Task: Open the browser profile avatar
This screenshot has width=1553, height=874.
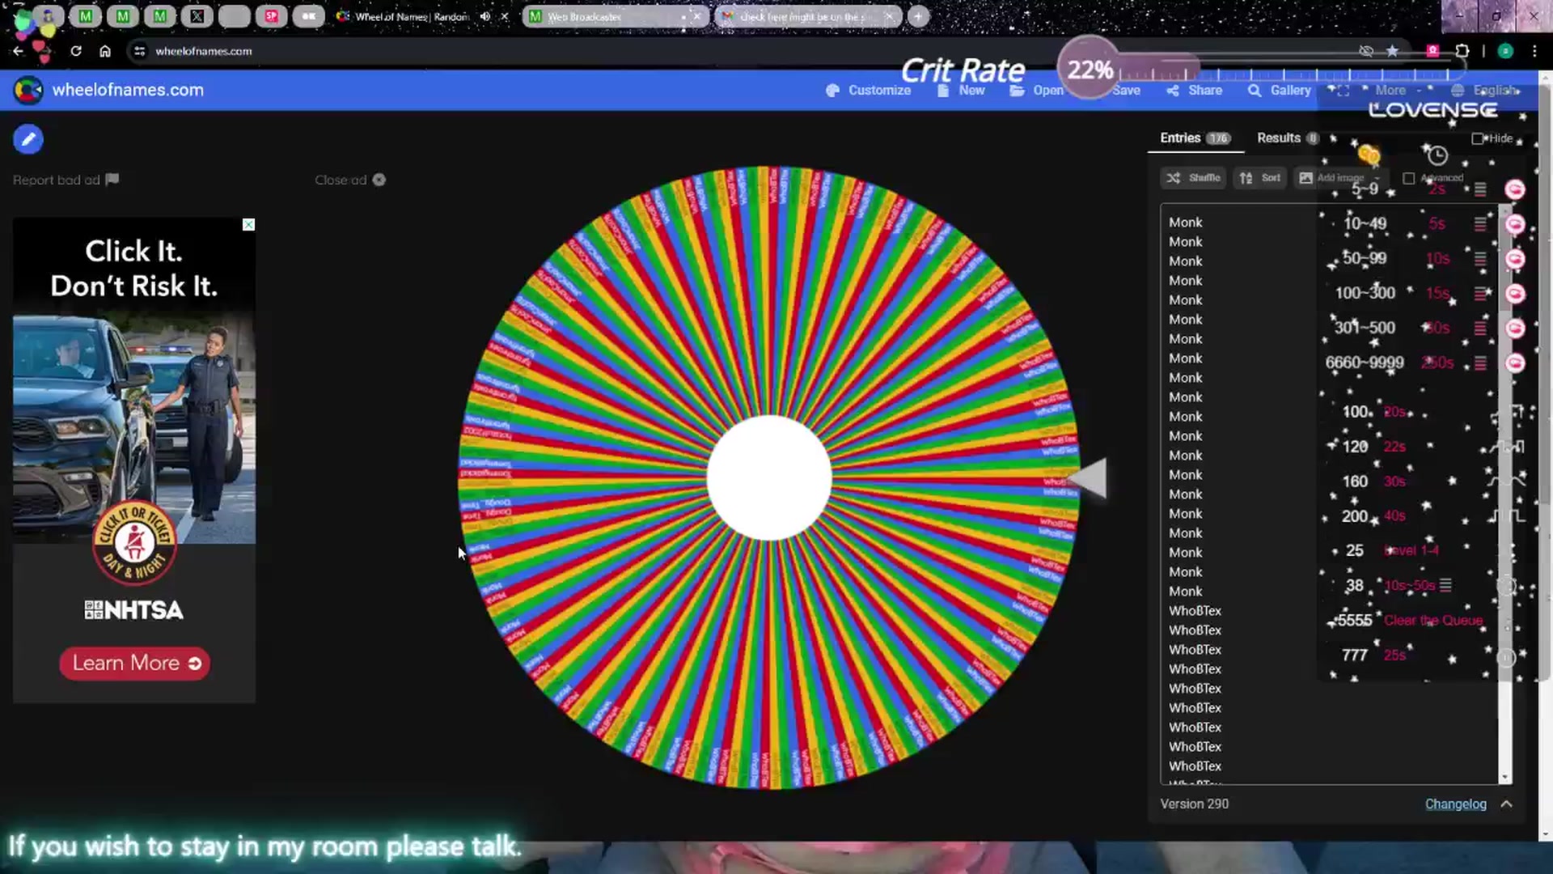Action: [x=1505, y=51]
